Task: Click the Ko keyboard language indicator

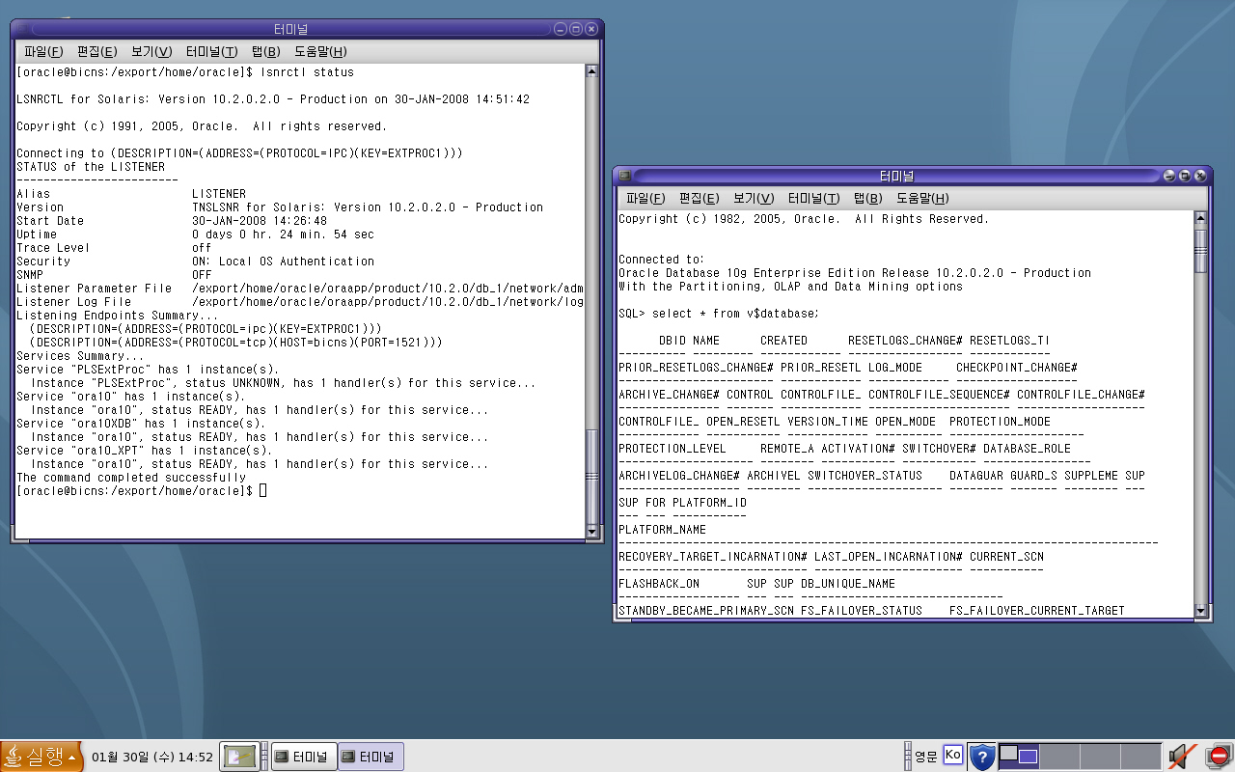Action: (953, 755)
